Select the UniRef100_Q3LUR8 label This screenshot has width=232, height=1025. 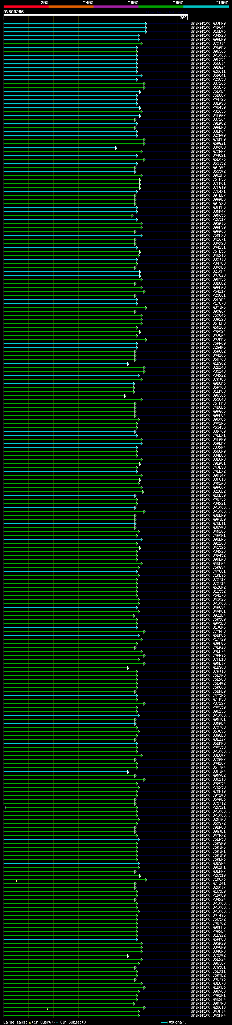point(208,460)
